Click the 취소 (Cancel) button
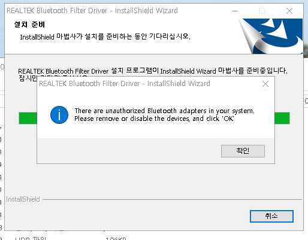 pyautogui.click(x=271, y=216)
